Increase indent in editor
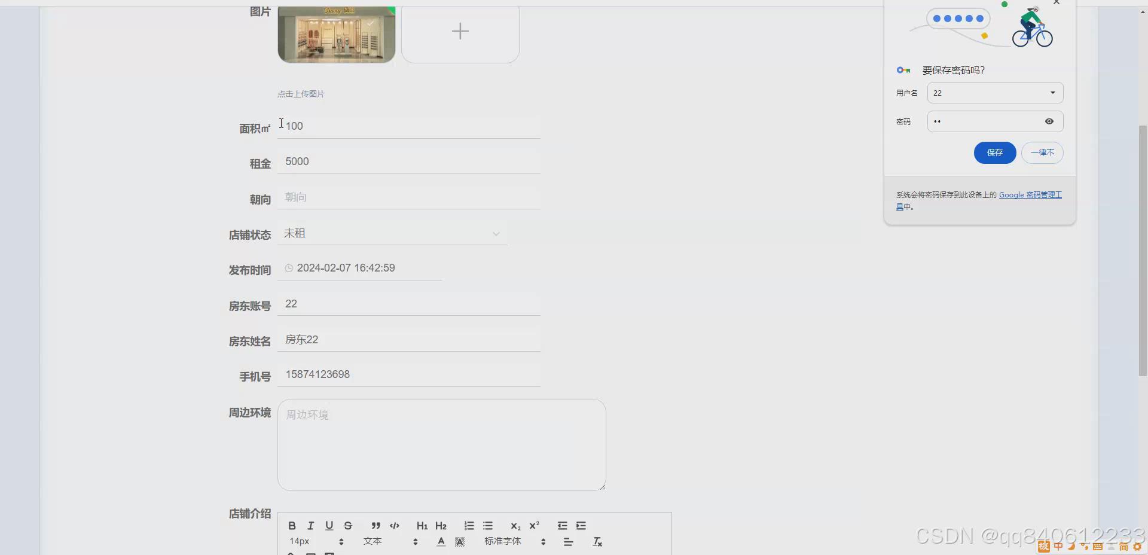The image size is (1148, 555). [x=581, y=526]
